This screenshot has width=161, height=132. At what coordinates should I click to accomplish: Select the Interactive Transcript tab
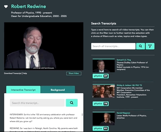coord(23,90)
